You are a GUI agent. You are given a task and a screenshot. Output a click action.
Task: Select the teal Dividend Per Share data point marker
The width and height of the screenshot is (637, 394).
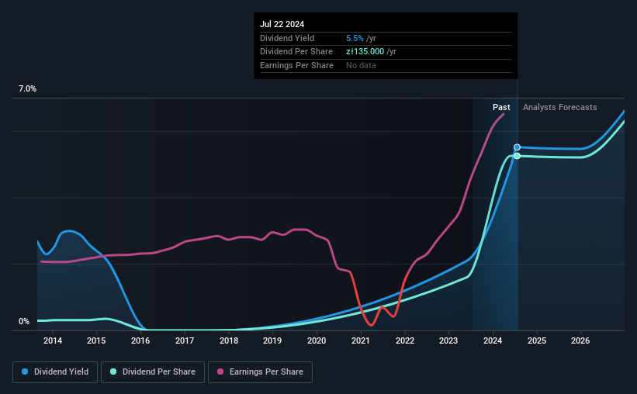(518, 156)
